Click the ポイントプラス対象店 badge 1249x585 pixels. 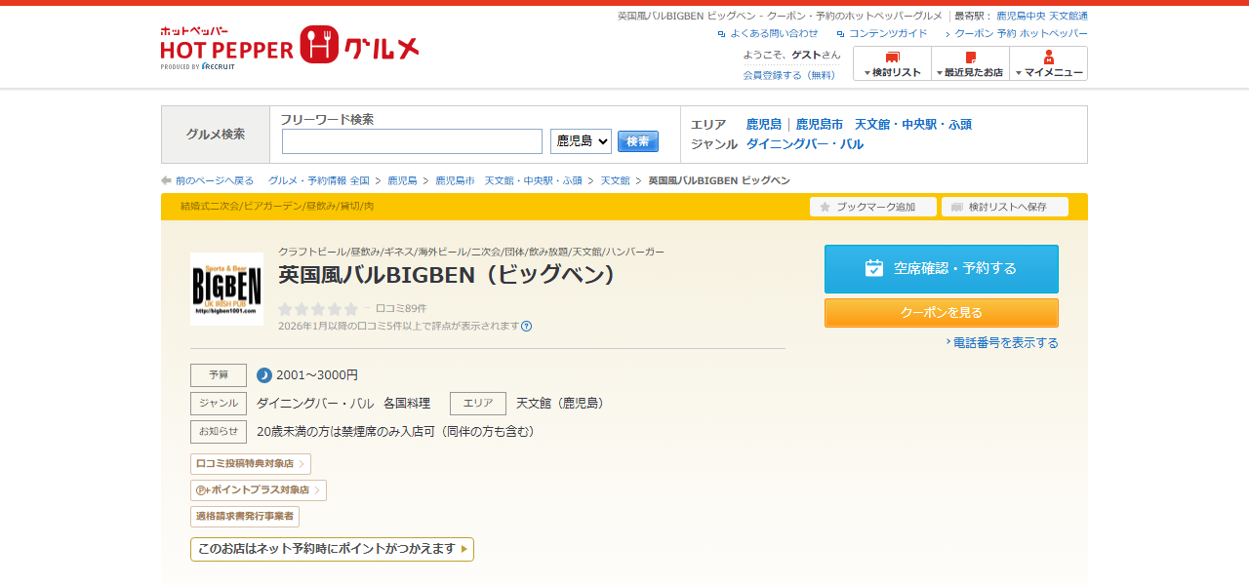259,490
